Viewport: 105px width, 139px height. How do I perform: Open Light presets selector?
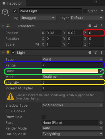point(96,52)
